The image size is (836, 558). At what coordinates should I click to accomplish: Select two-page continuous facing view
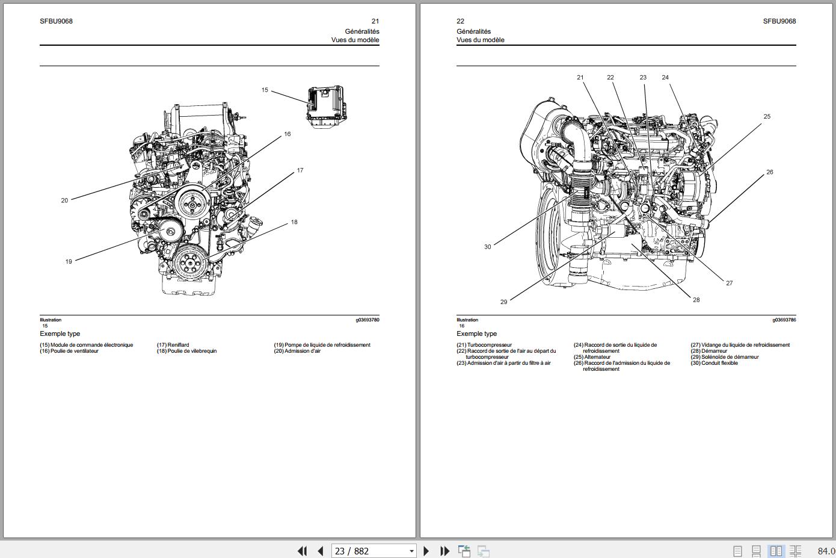coord(795,551)
